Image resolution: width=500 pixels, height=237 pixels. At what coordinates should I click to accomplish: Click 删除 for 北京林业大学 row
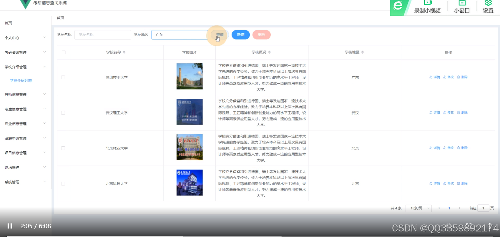pos(462,148)
